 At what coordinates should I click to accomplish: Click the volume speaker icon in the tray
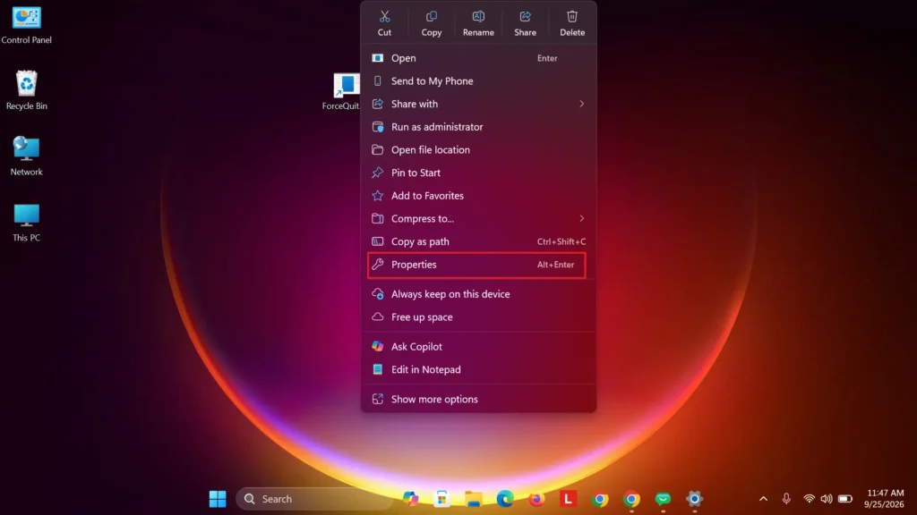(827, 499)
